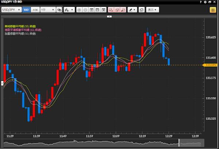219x149 pixels.
Task: Open the candlestick chart type dropdown
Action: 69,10
